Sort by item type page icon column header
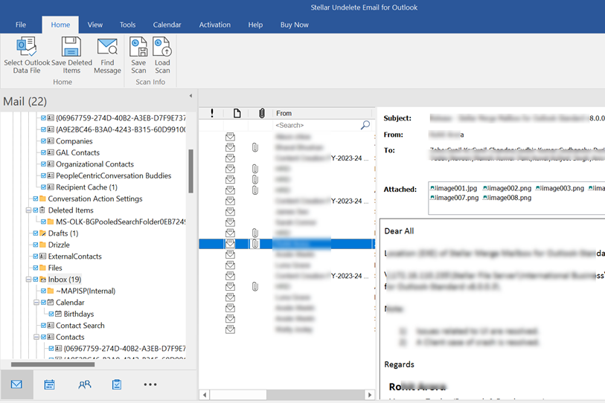The height and width of the screenshot is (403, 605). (237, 113)
